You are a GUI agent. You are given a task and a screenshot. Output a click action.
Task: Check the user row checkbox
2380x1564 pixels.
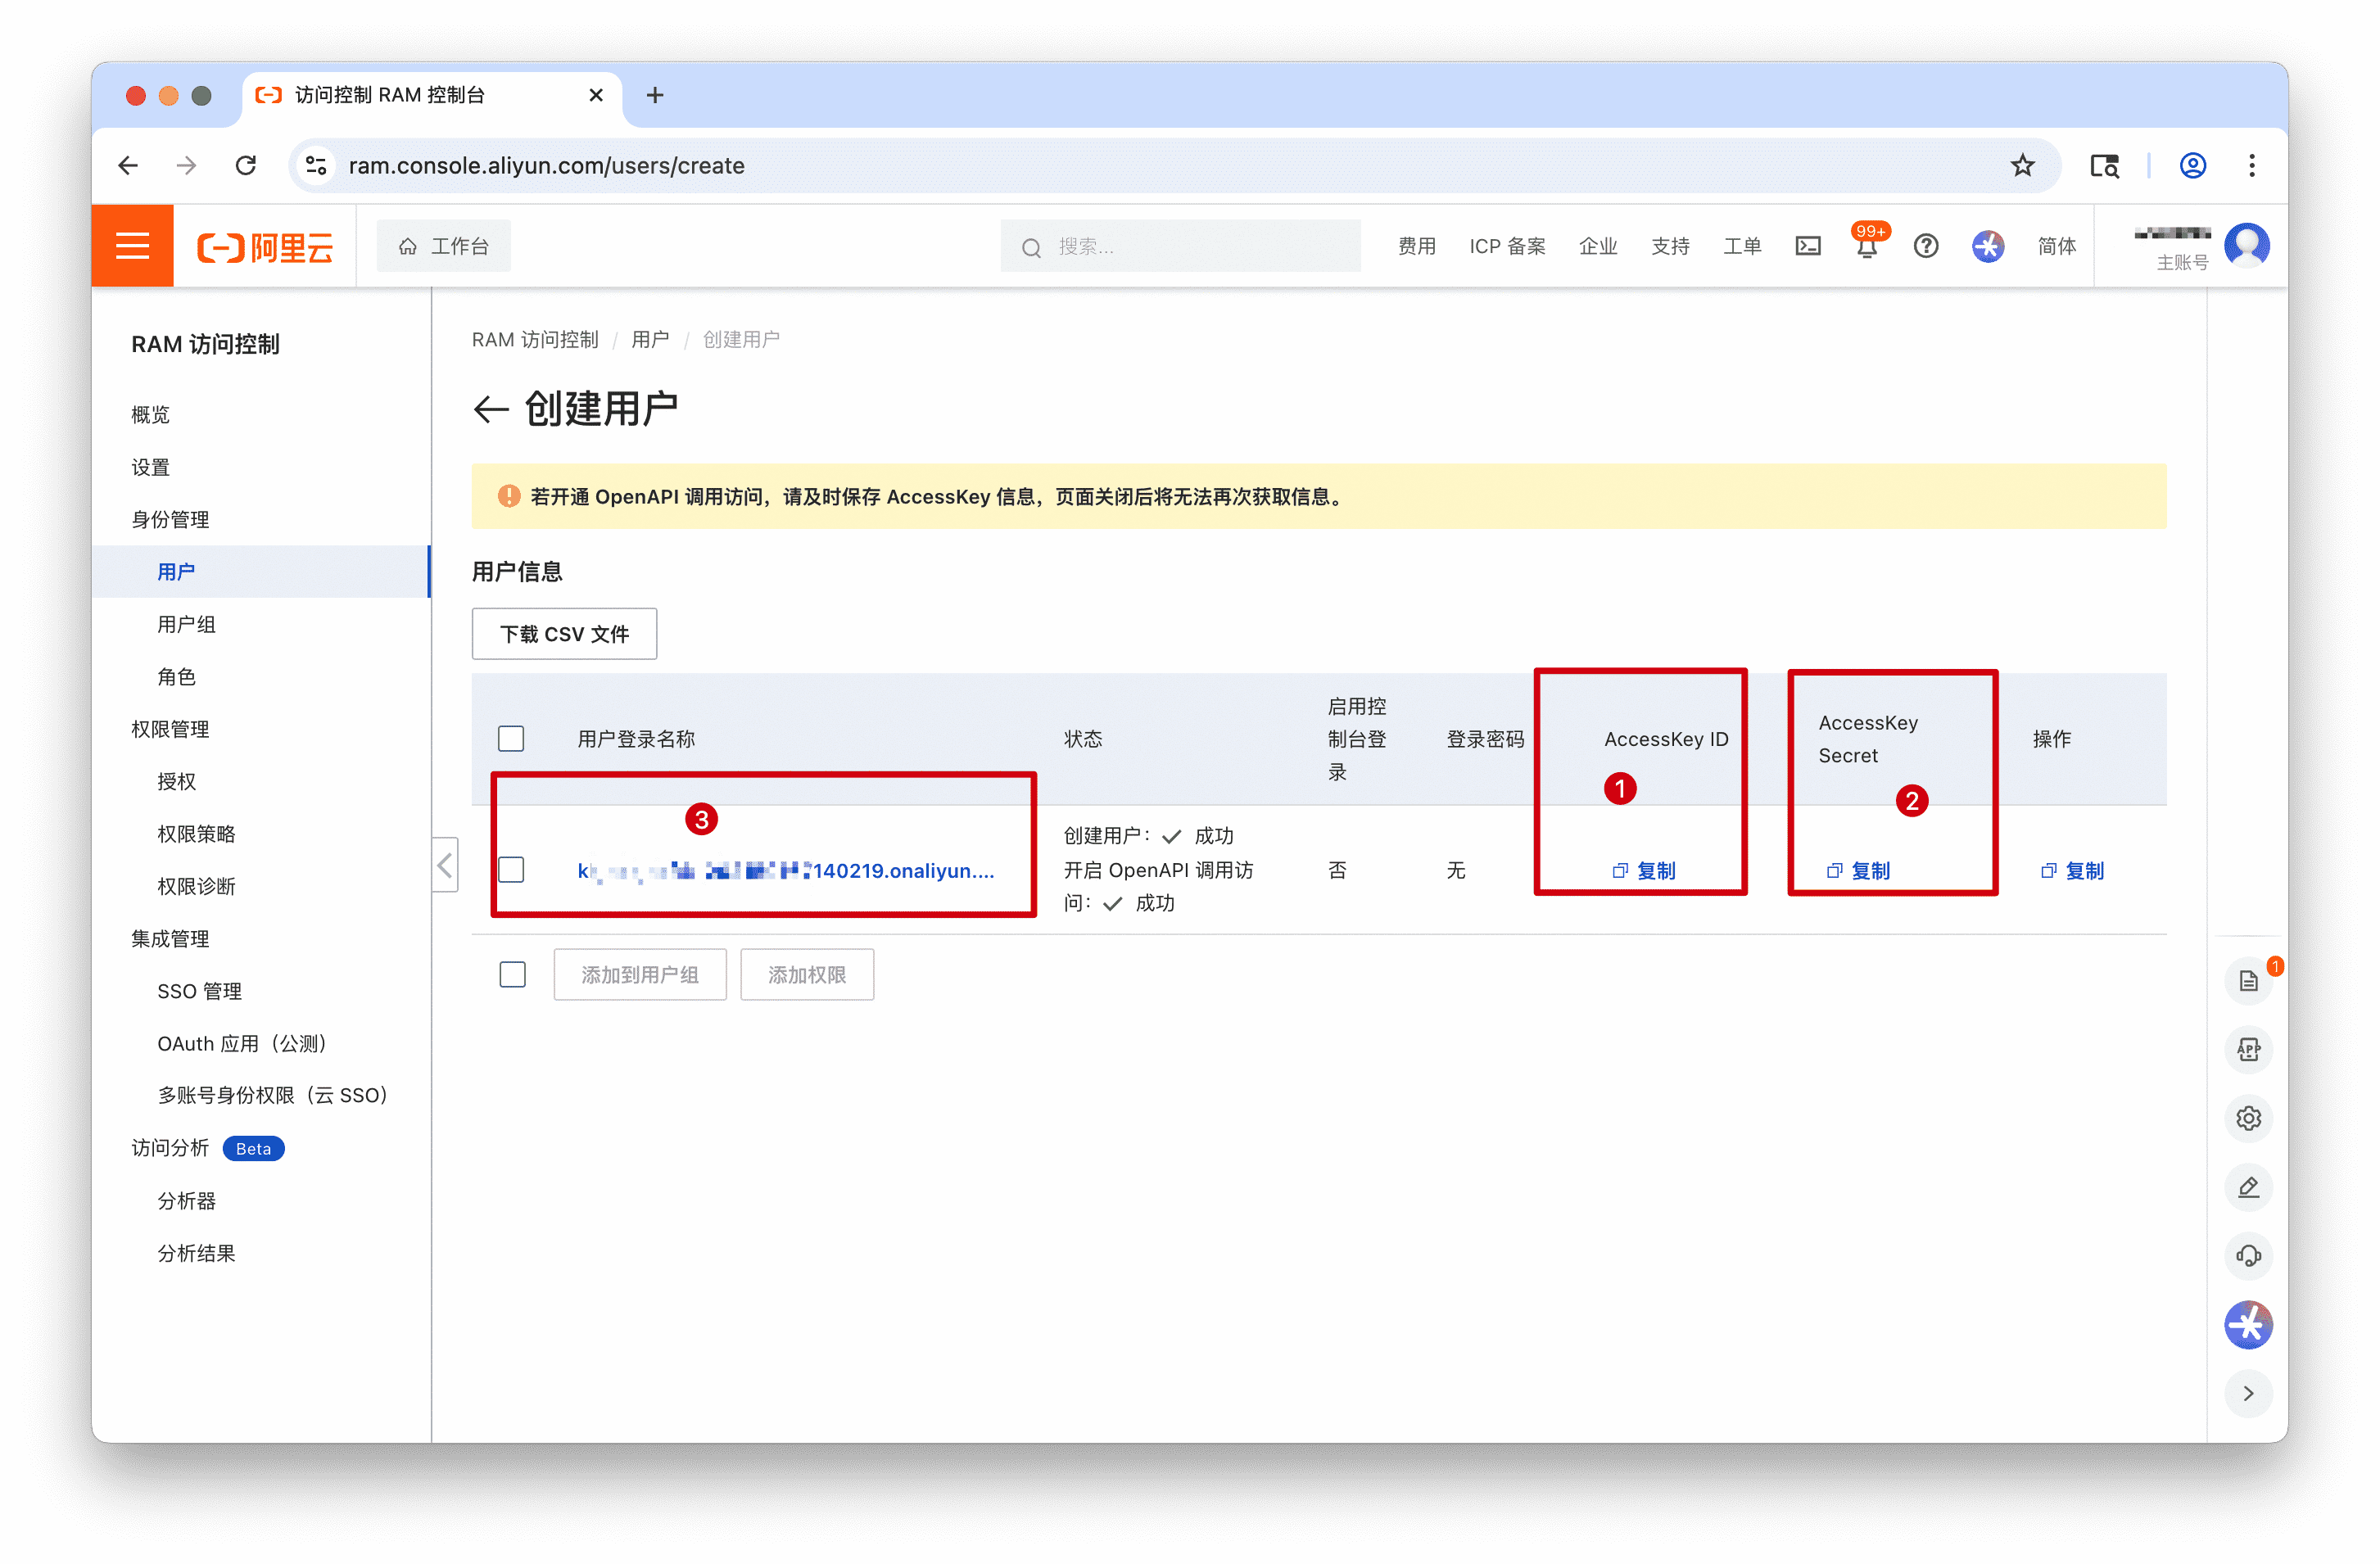511,870
